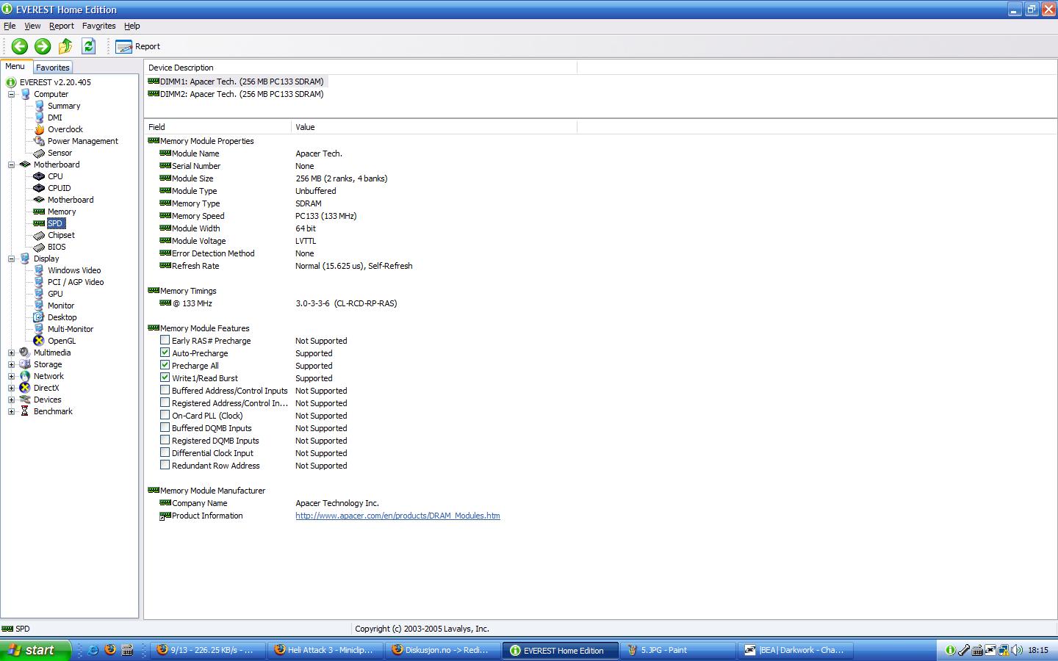Image resolution: width=1058 pixels, height=661 pixels.
Task: Open the Help menu
Action: (x=132, y=26)
